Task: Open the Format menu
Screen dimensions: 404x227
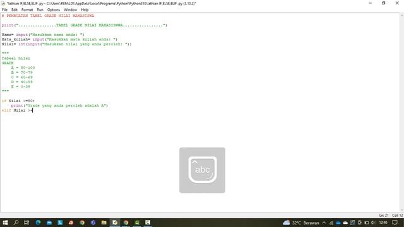Action: pyautogui.click(x=27, y=10)
